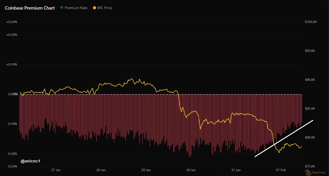
Task: Click the NinjaTools ninja logo icon
Action: tap(307, 172)
